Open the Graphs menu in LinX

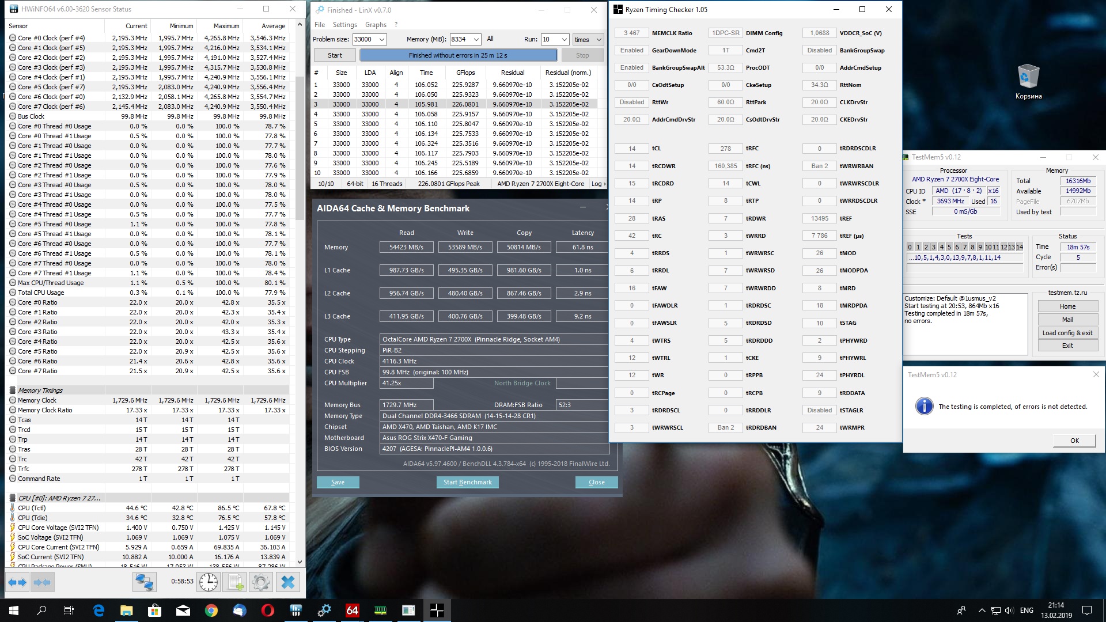coord(376,25)
